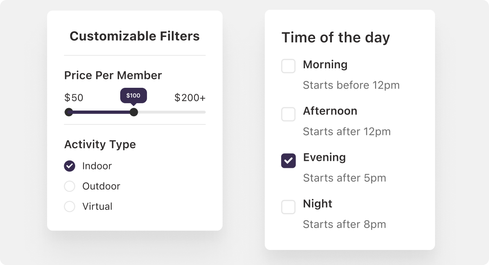Viewport: 489px width, 265px height.
Task: Click the price slider's left handle
Action: click(69, 112)
